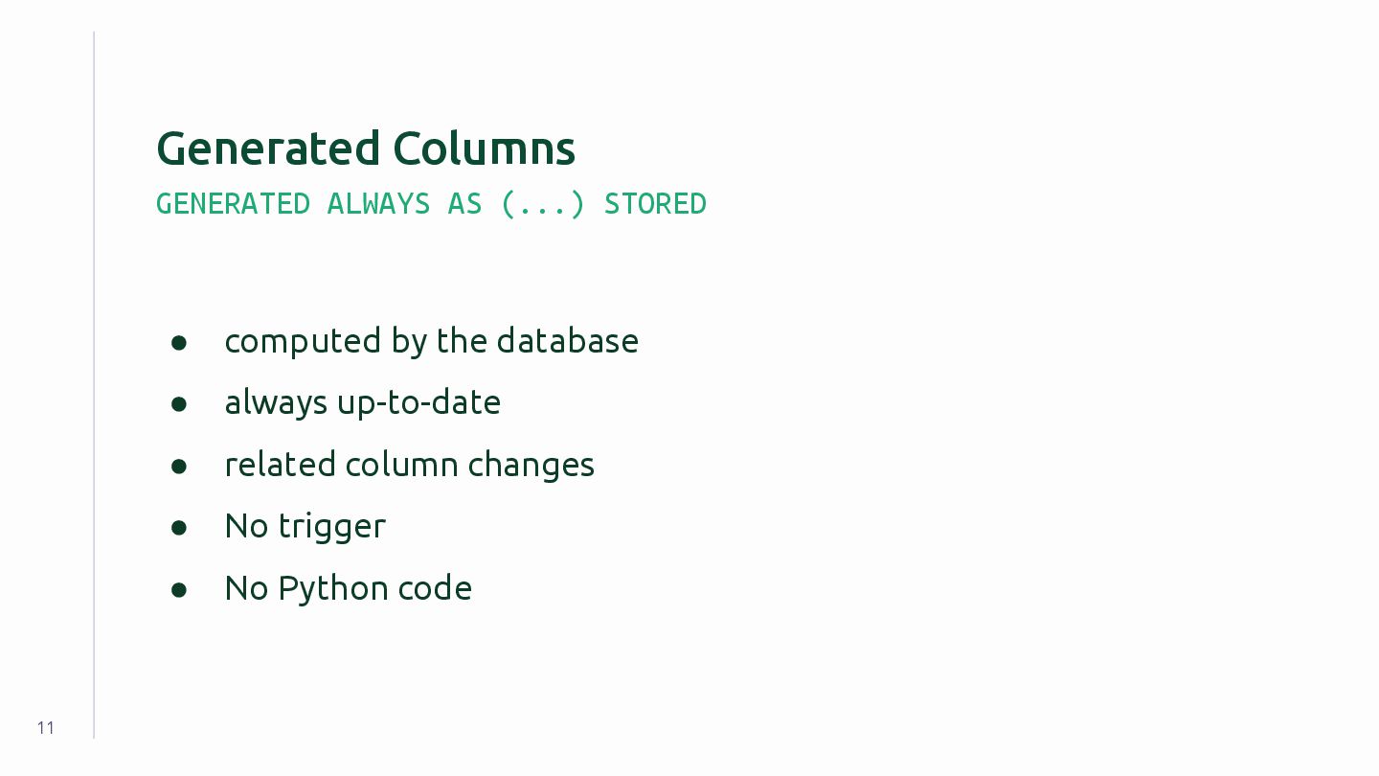Viewport: 1379px width, 776px height.
Task: Select the 'computed by the database' line
Action: pyautogui.click(x=431, y=341)
